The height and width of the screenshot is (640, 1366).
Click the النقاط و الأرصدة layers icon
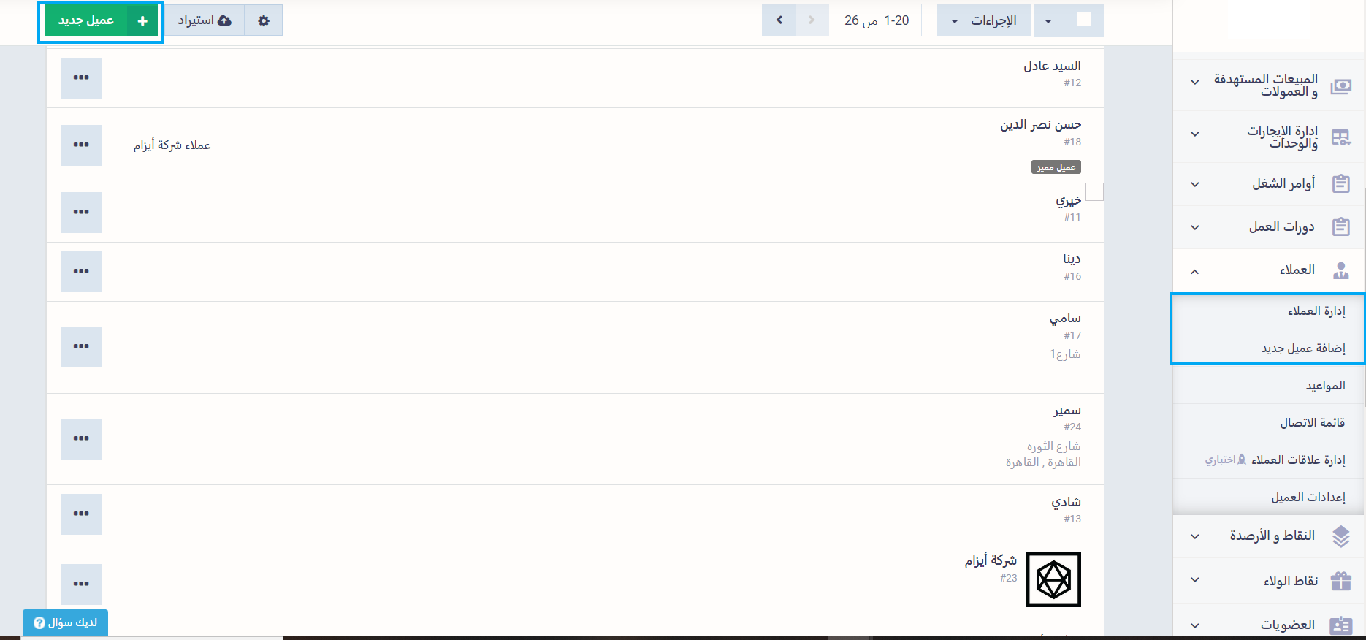[x=1340, y=536]
